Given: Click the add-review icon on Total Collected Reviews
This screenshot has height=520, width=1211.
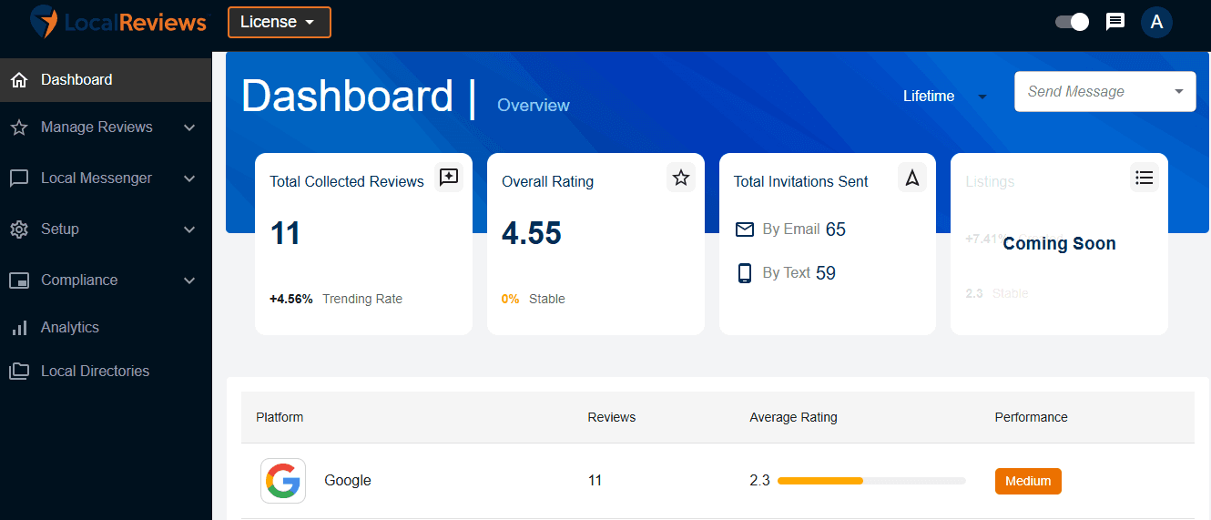Looking at the screenshot, I should click(448, 178).
